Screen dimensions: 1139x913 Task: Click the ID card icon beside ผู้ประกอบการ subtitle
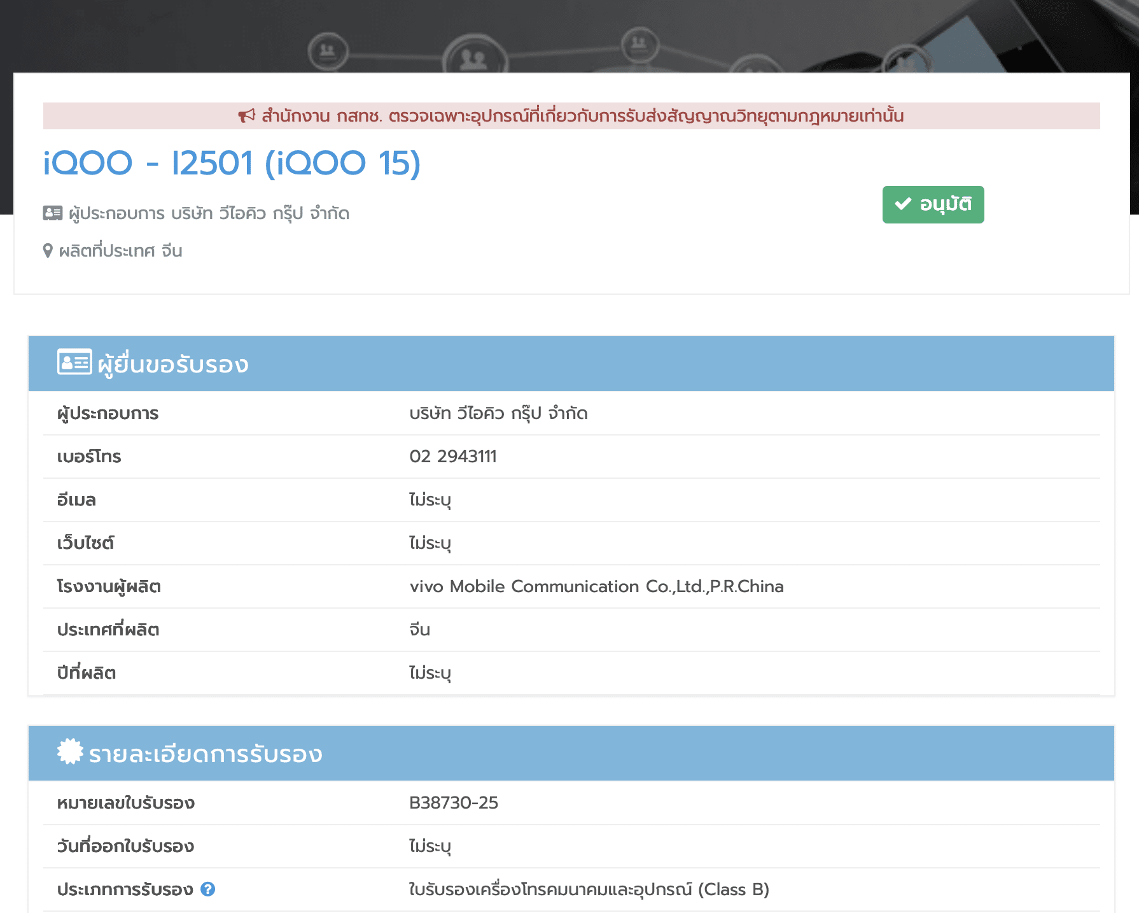click(x=53, y=213)
